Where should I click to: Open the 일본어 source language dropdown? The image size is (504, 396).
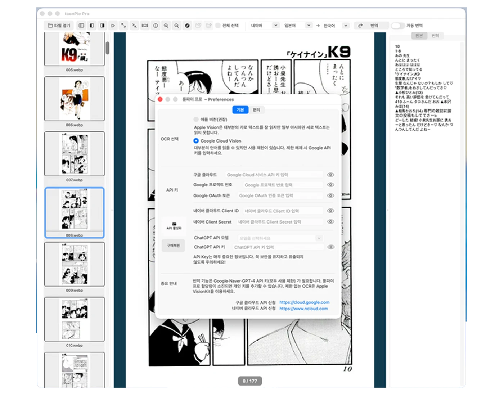click(298, 26)
